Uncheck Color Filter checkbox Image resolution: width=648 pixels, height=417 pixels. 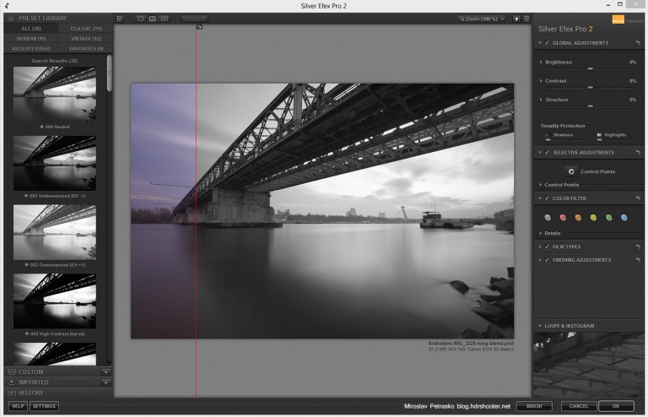547,198
